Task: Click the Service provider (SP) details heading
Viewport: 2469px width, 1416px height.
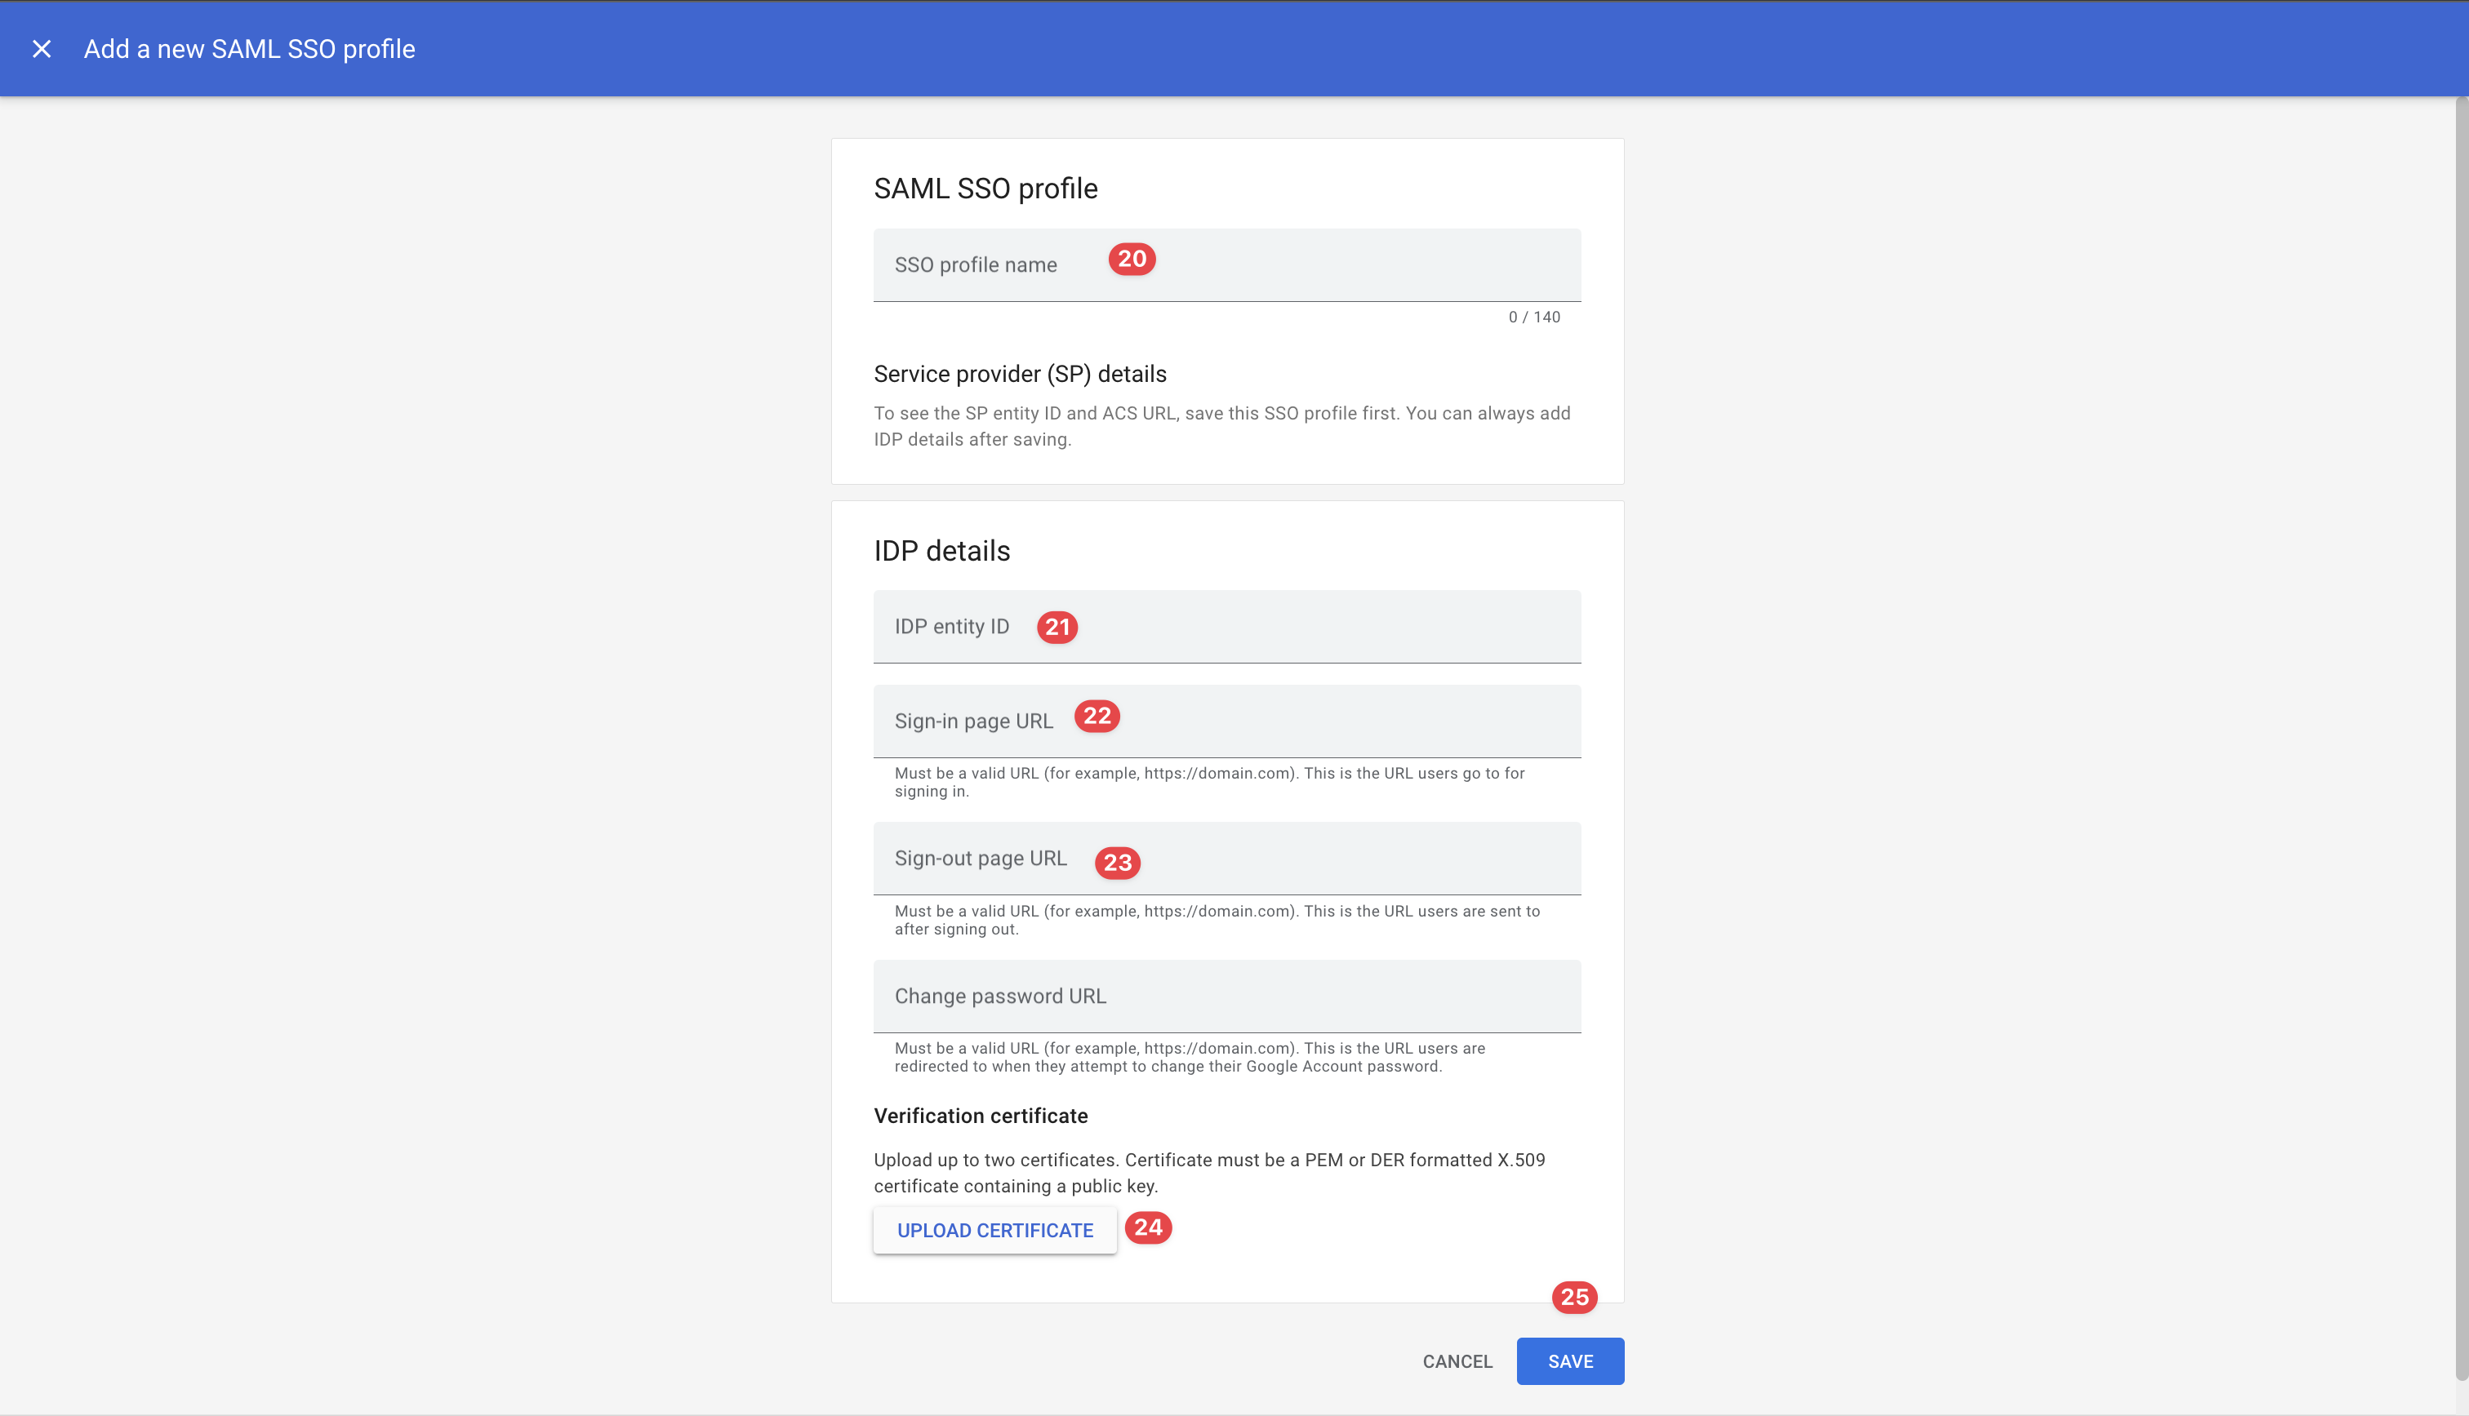Action: pyautogui.click(x=1020, y=375)
